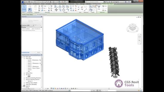Click the Create Group icon in Create panel

coord(95,7)
